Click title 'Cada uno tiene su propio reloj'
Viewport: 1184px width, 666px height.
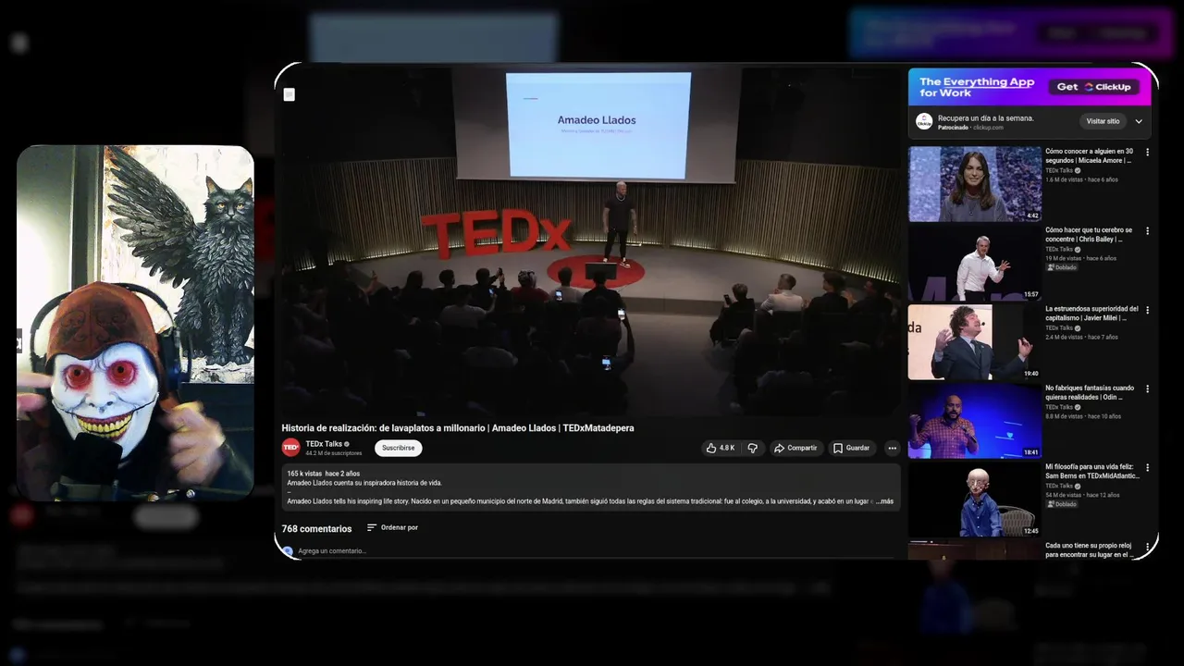point(1089,550)
